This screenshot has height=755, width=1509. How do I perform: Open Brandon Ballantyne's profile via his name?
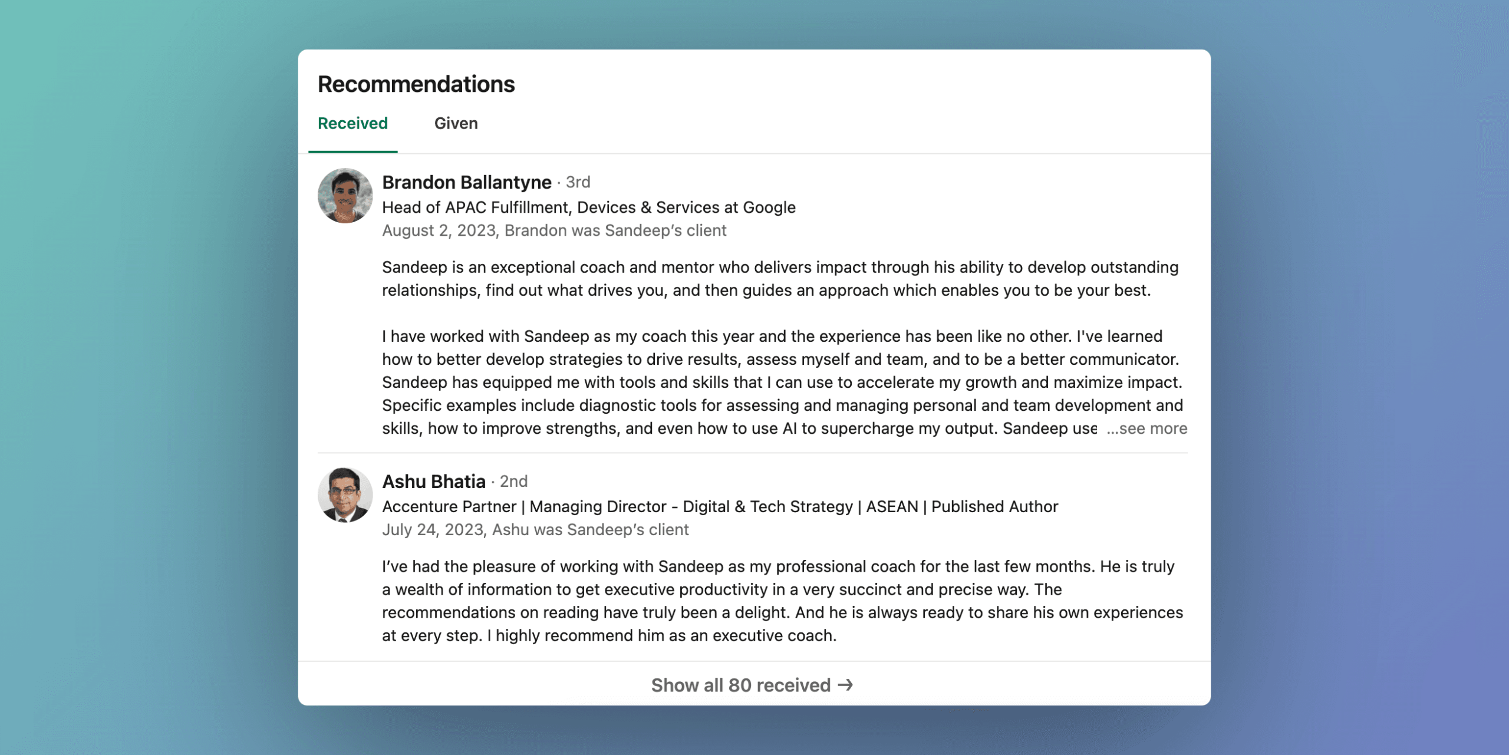click(466, 182)
